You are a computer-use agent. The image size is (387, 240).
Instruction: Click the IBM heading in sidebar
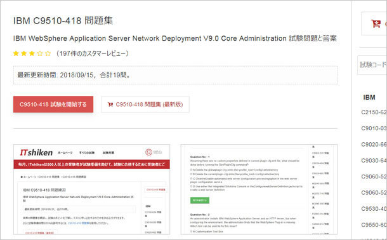[369, 97]
